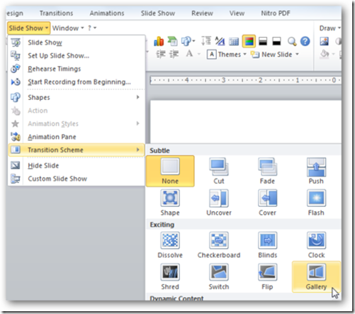Select the Cut transition icon
Viewport: 355px width, 314px height.
click(x=219, y=171)
